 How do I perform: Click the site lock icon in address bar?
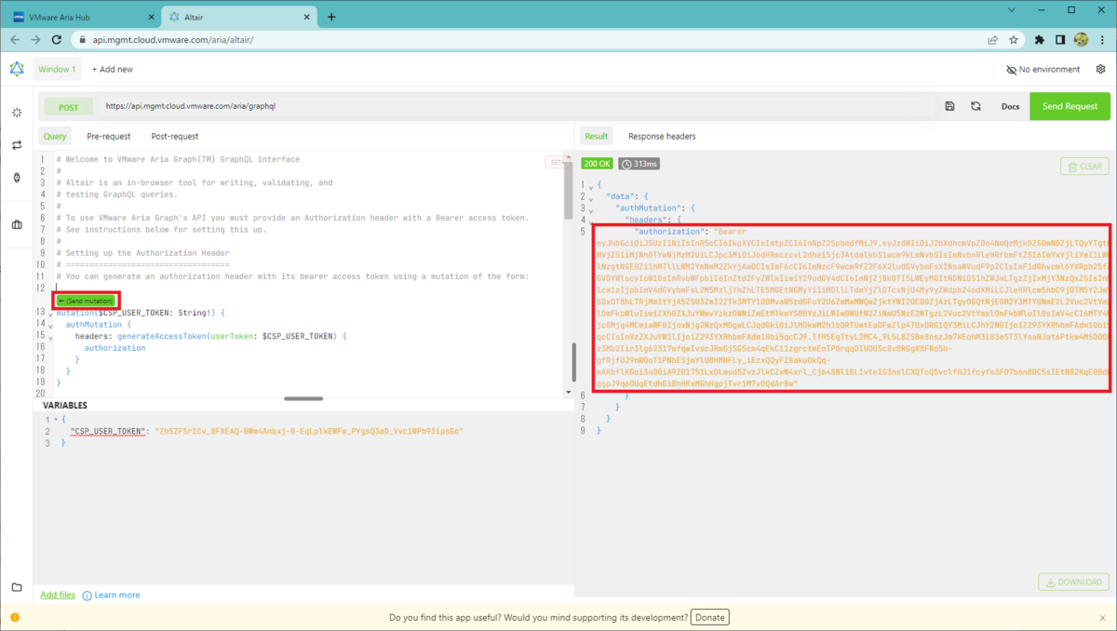click(83, 40)
